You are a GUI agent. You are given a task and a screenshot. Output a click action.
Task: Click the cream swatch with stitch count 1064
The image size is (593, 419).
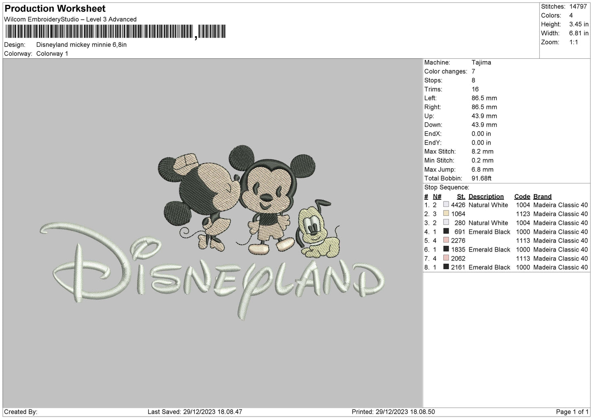(x=446, y=213)
